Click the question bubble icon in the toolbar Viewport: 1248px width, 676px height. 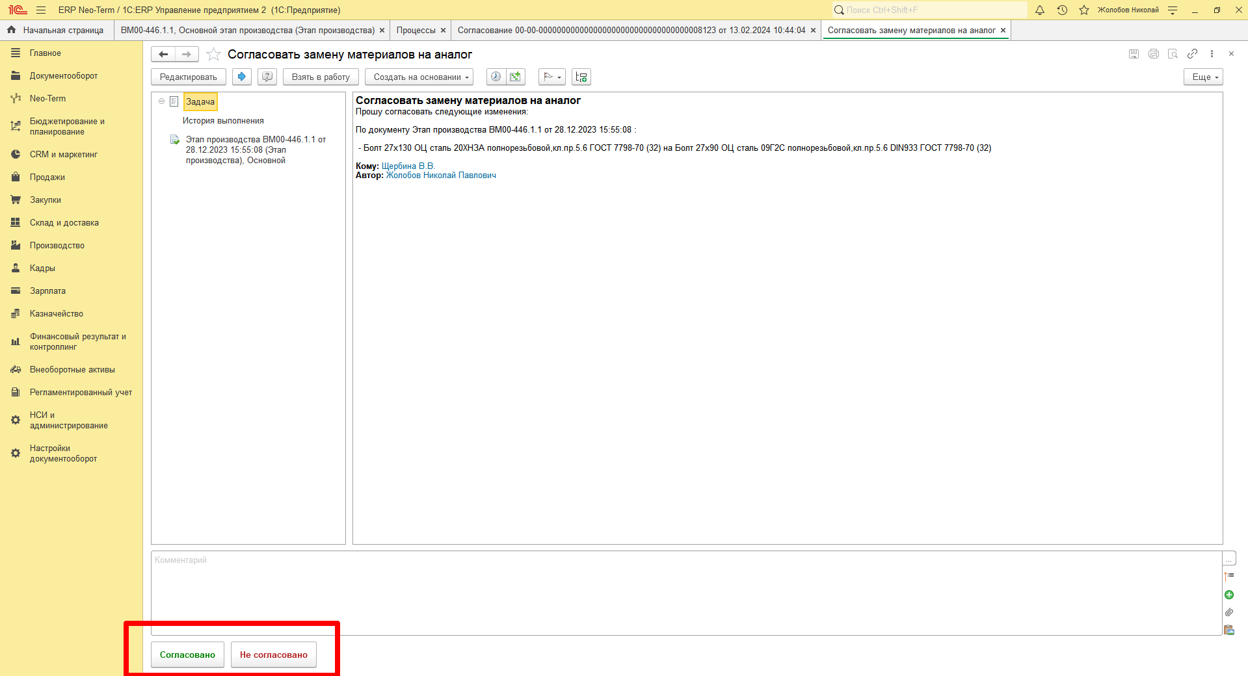(x=267, y=77)
